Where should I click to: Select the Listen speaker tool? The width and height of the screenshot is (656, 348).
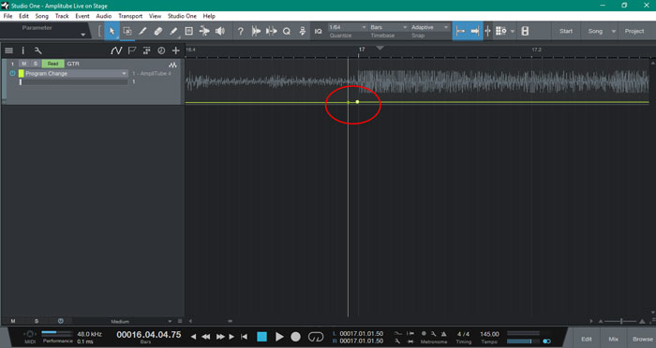point(220,31)
